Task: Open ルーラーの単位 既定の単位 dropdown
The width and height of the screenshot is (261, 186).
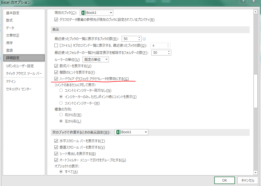Action: tap(96, 60)
